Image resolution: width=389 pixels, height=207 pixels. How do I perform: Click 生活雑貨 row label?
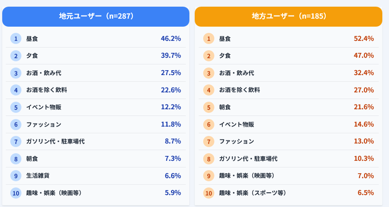(x=38, y=175)
